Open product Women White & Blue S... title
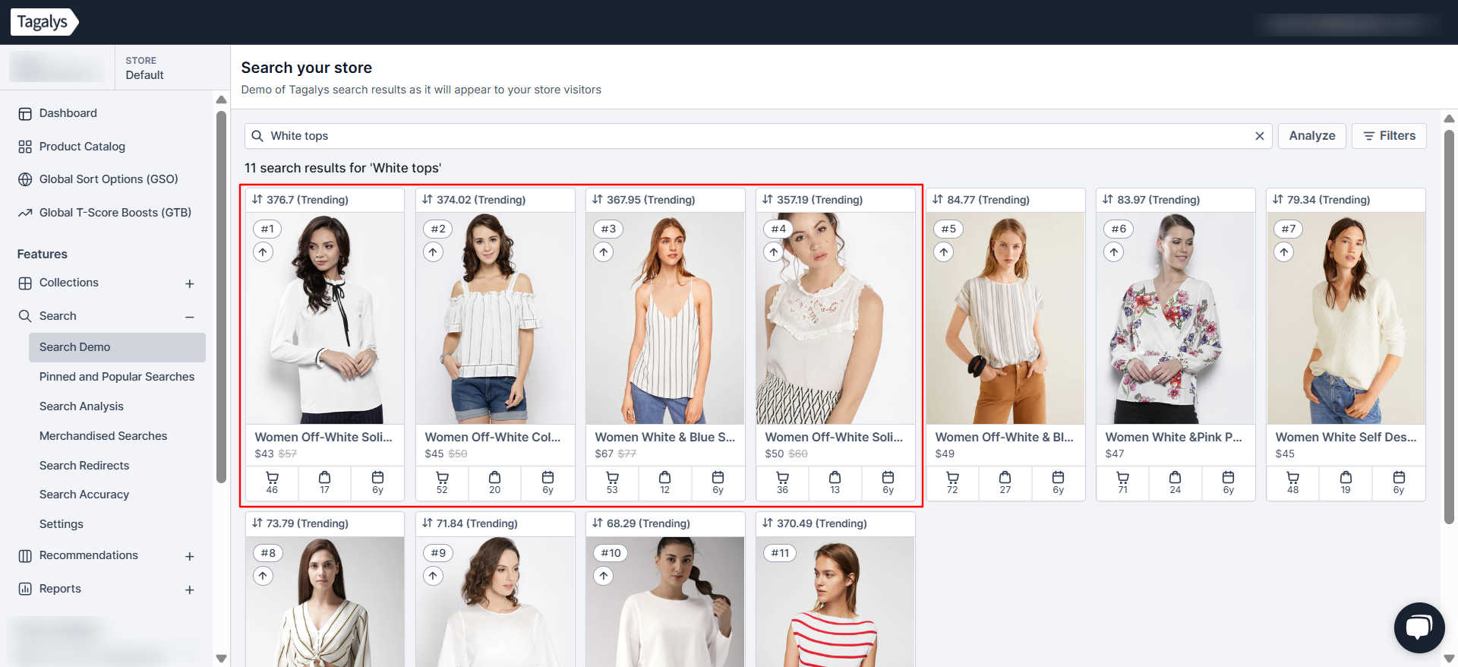Image resolution: width=1458 pixels, height=667 pixels. pos(665,437)
